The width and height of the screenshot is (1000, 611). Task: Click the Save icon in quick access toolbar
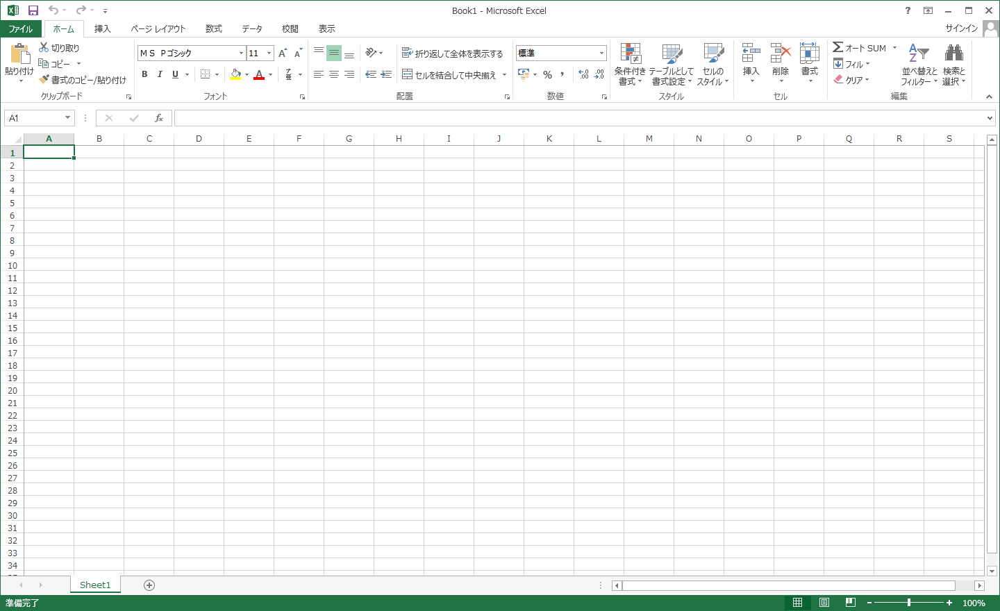click(33, 10)
